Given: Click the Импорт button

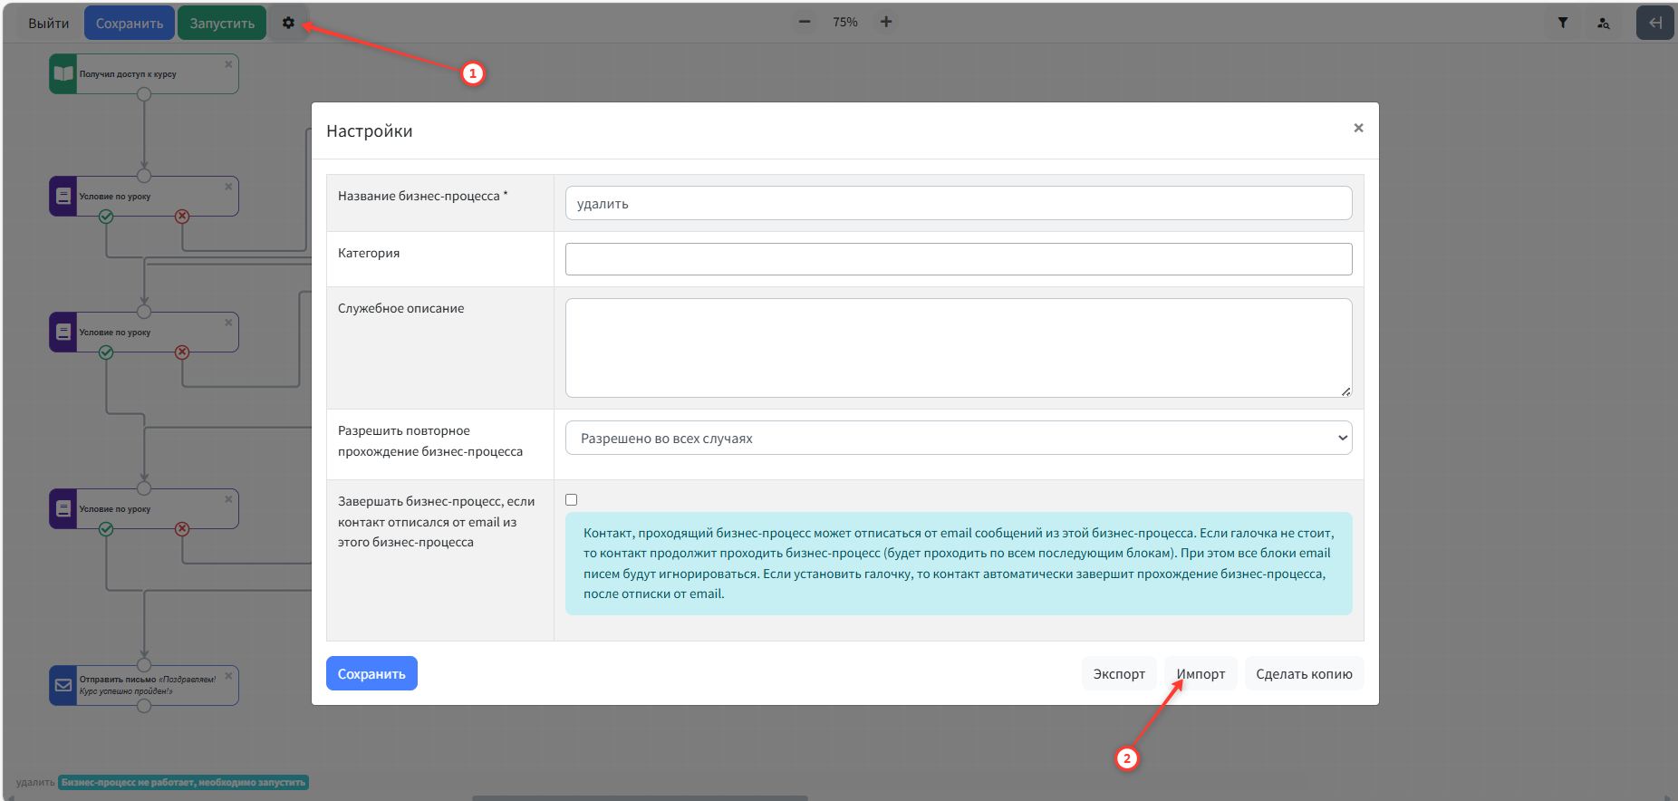Looking at the screenshot, I should point(1201,673).
